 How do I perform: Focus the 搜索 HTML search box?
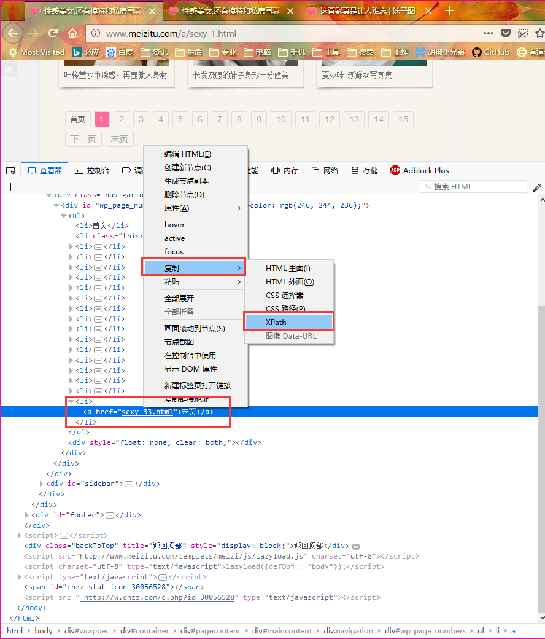(x=473, y=187)
